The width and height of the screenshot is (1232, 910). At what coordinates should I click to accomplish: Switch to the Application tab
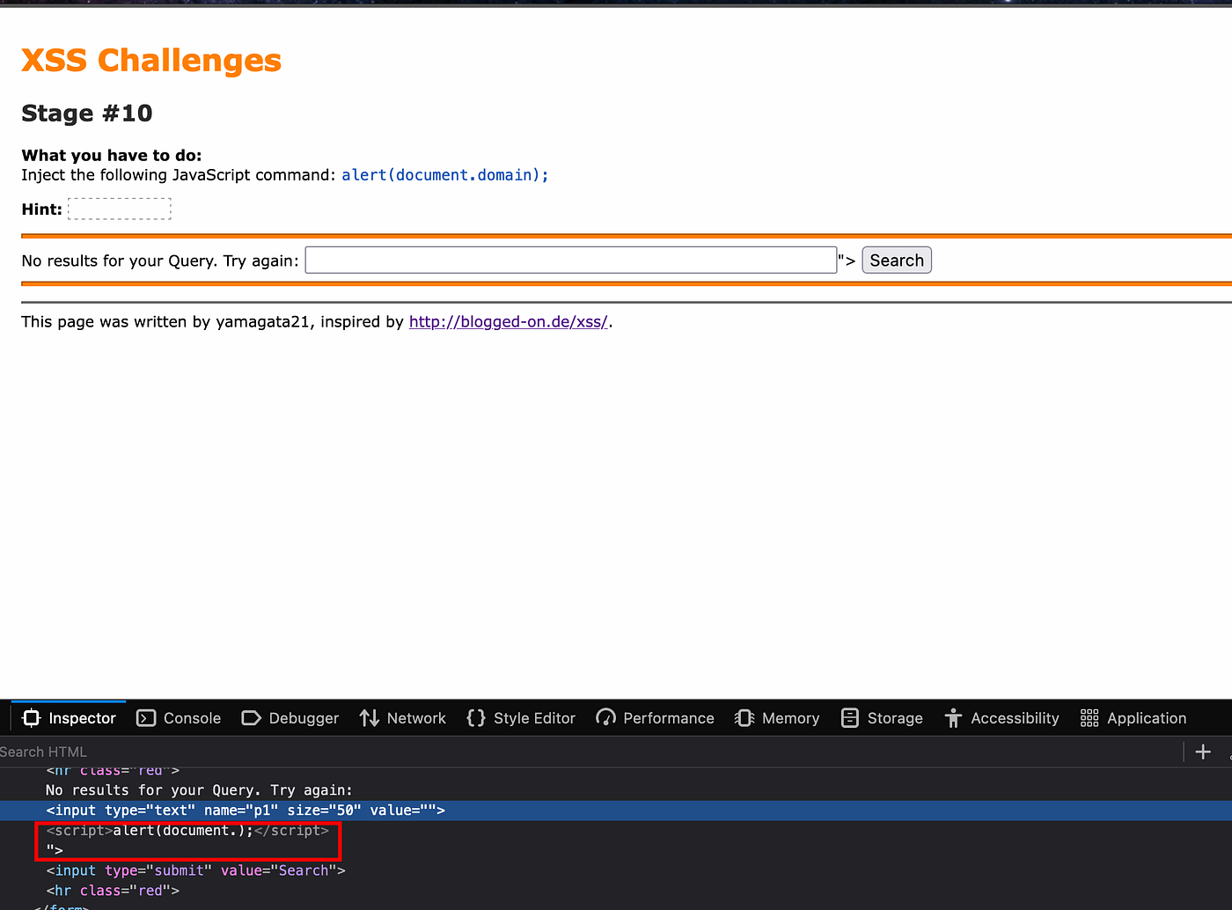click(x=1133, y=718)
